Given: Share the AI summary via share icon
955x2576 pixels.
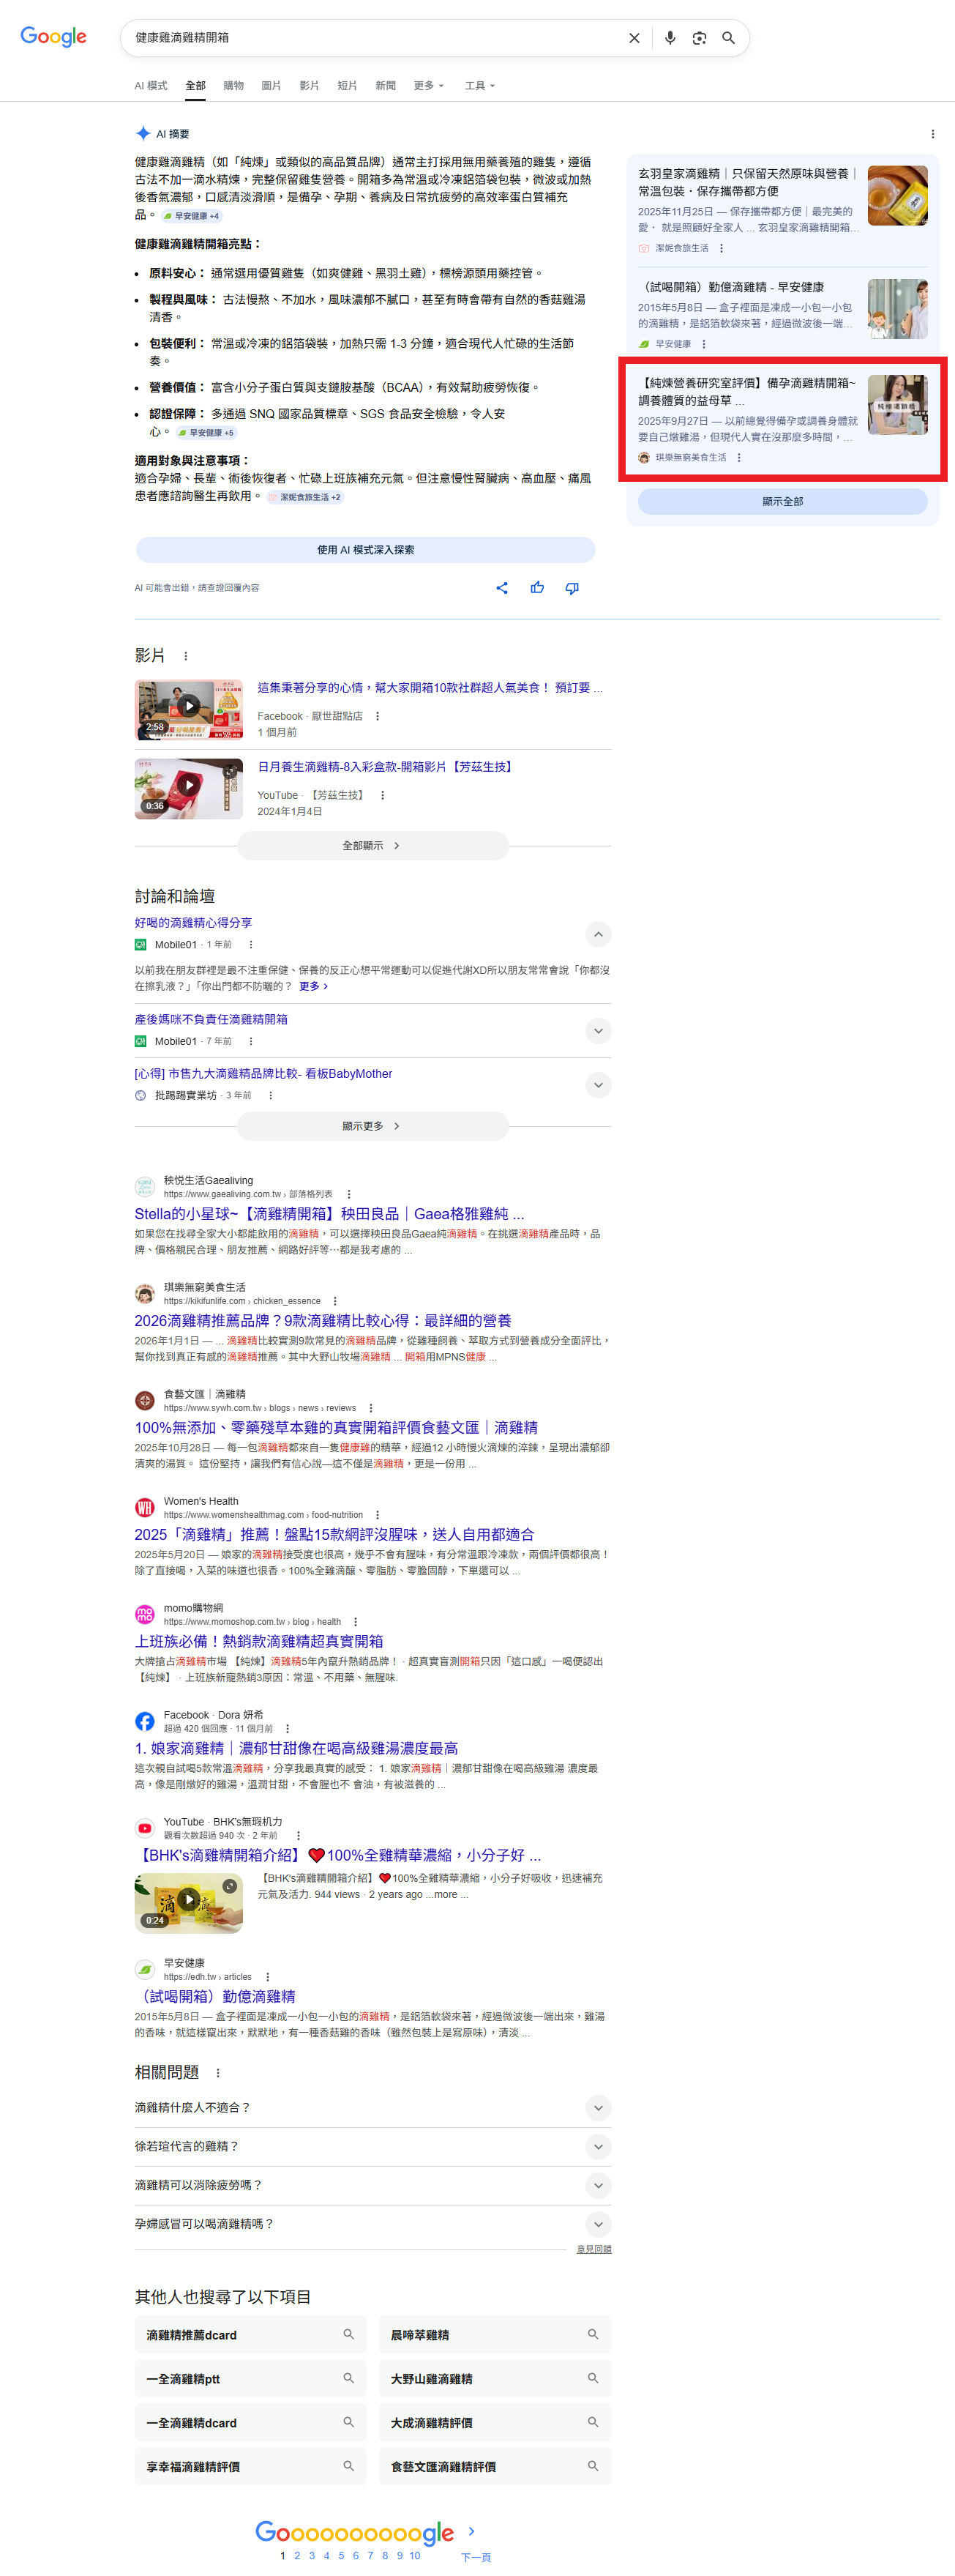Looking at the screenshot, I should [x=501, y=588].
